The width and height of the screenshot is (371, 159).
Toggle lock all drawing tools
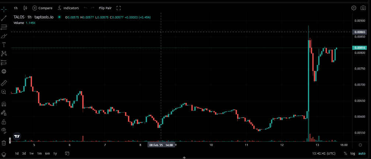(x=4, y=122)
